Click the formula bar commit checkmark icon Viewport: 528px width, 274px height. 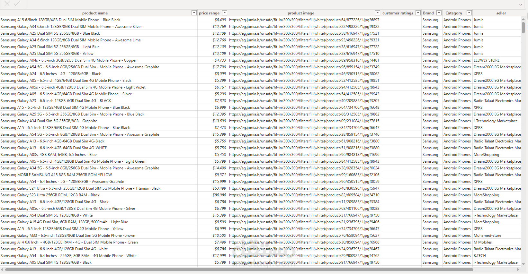pos(17,4)
